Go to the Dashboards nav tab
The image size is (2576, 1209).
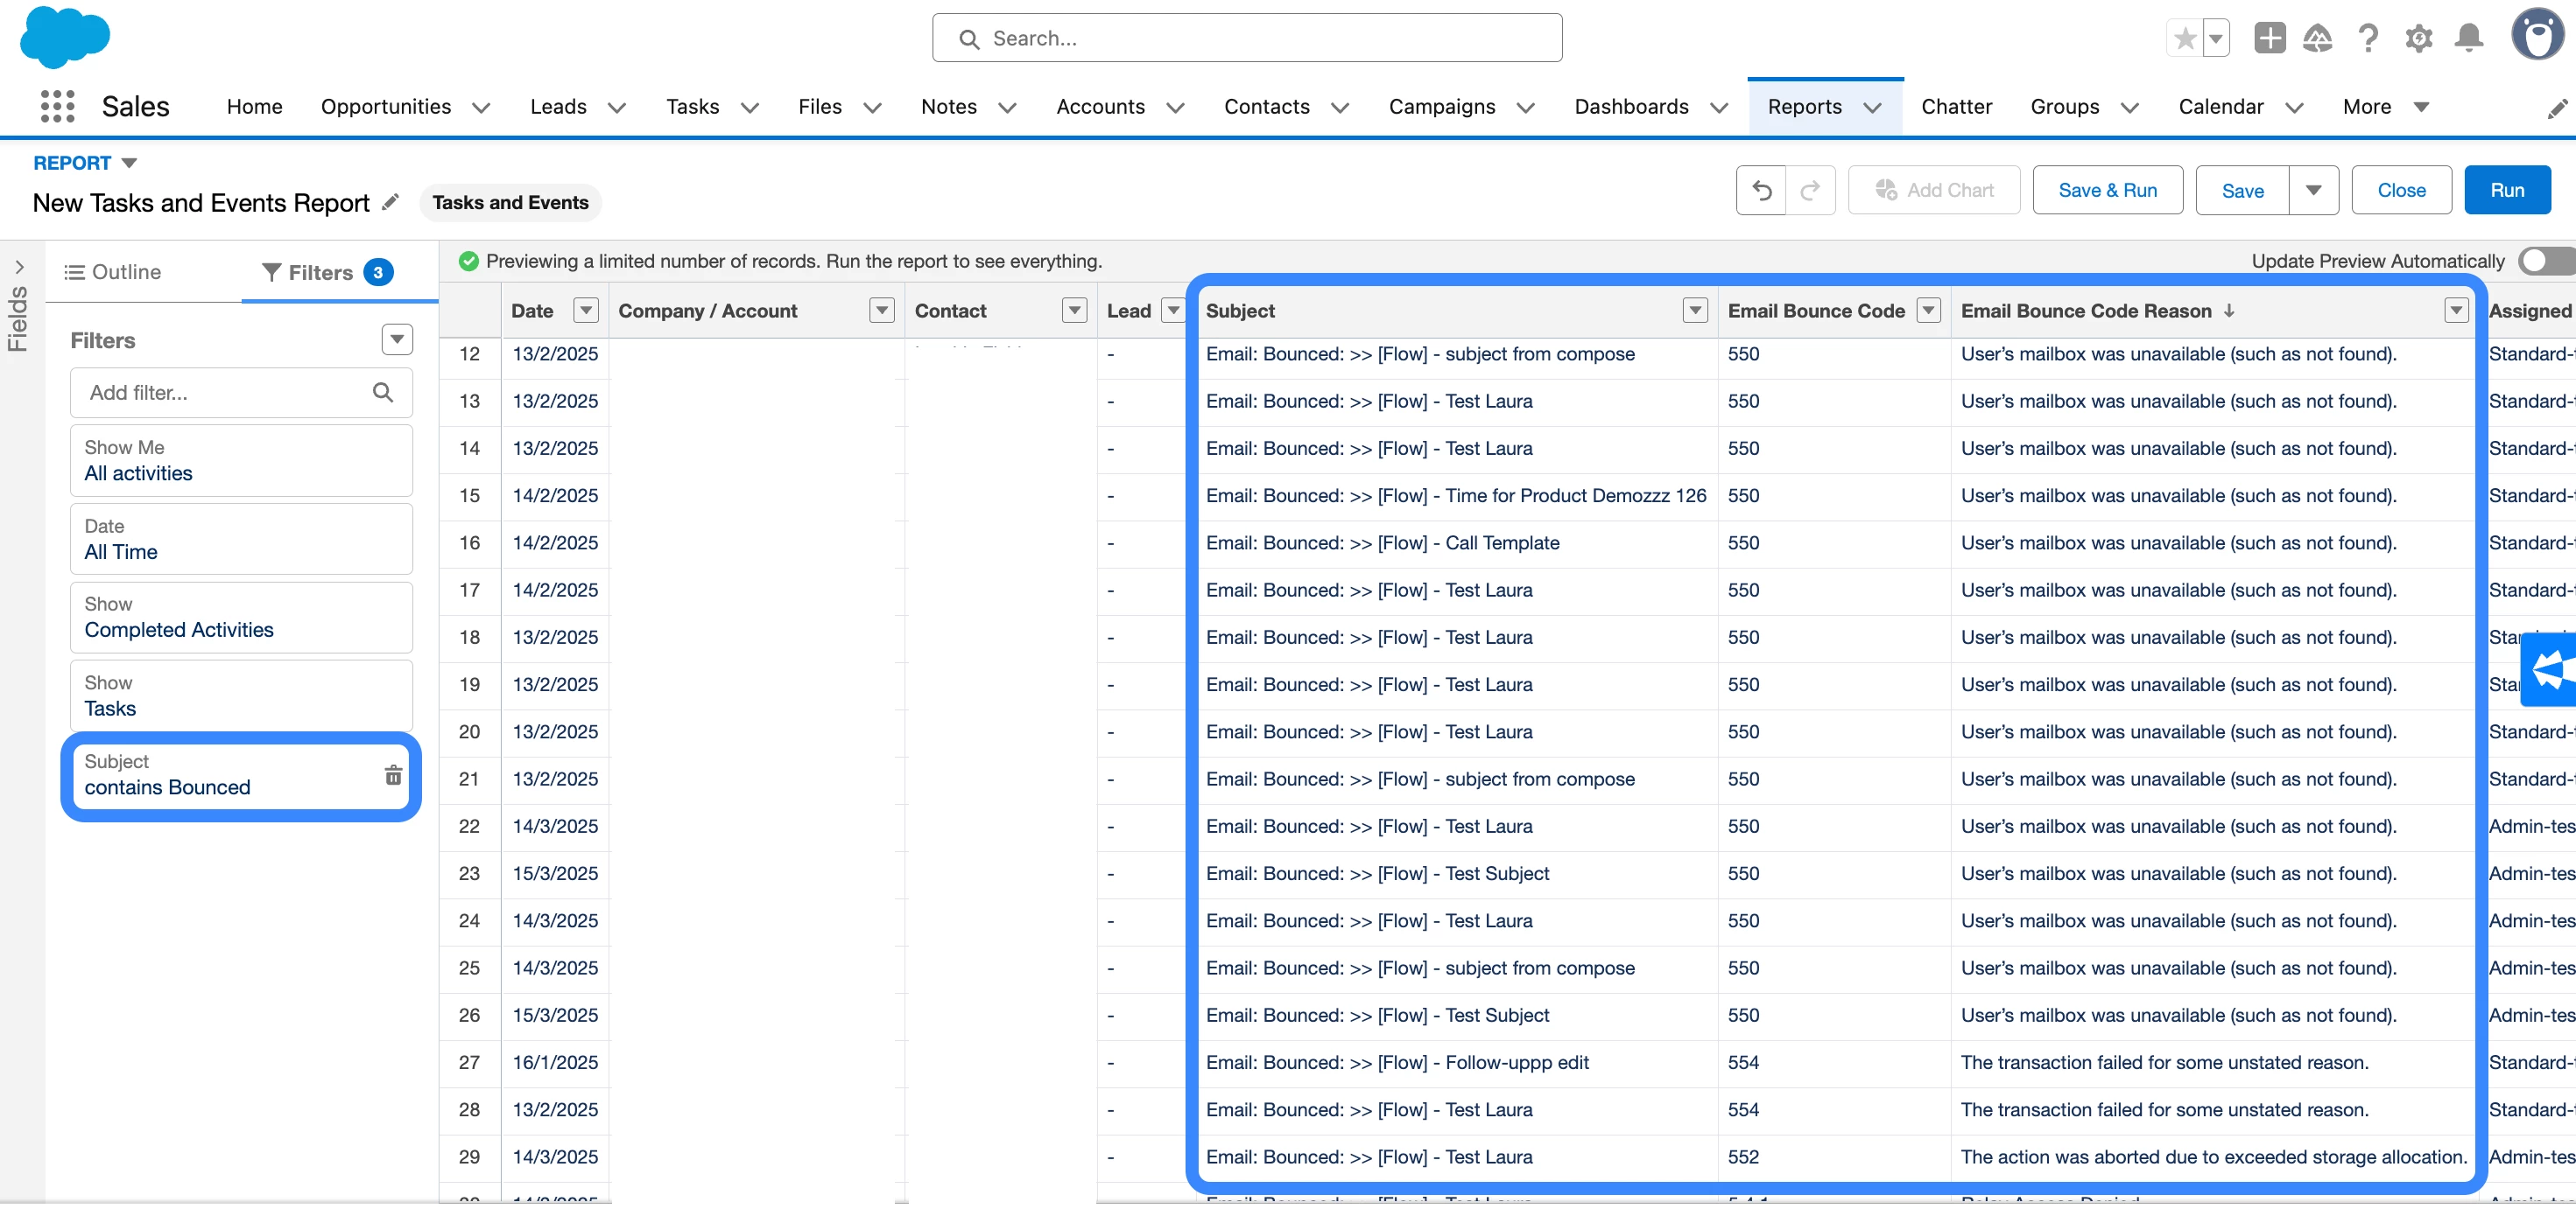[1630, 107]
